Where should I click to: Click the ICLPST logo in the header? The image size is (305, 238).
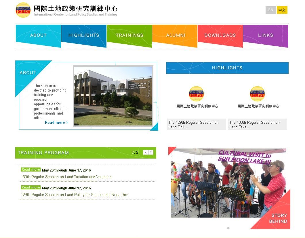[x=23, y=10]
